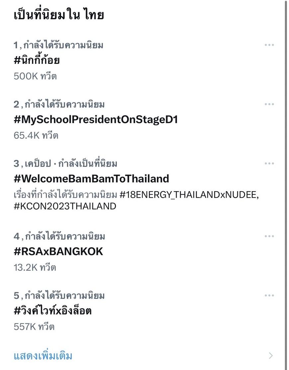Click the 13.2K ทวีต count label
The image size is (289, 370).
click(x=35, y=267)
